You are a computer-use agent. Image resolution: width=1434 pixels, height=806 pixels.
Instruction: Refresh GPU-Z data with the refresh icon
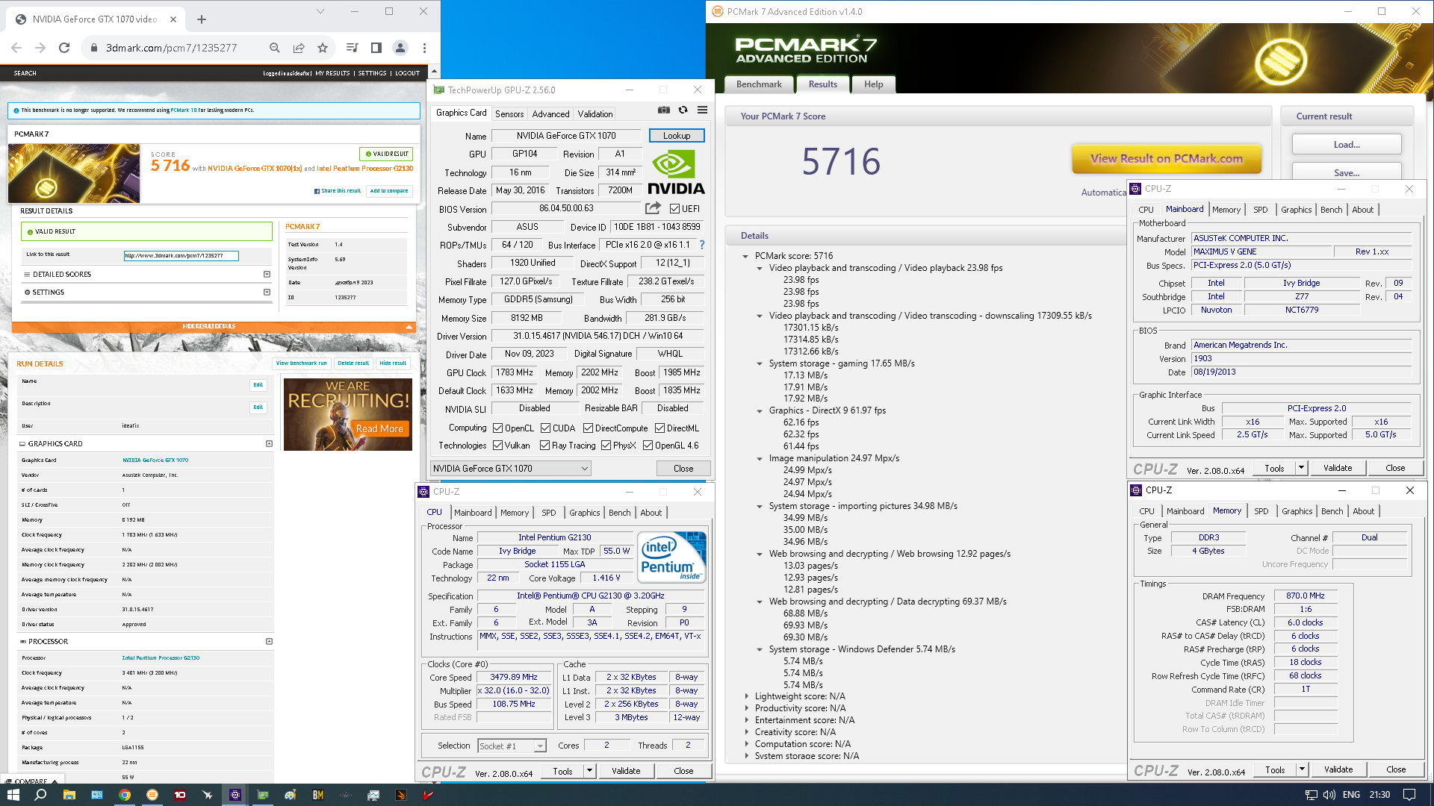click(x=683, y=110)
